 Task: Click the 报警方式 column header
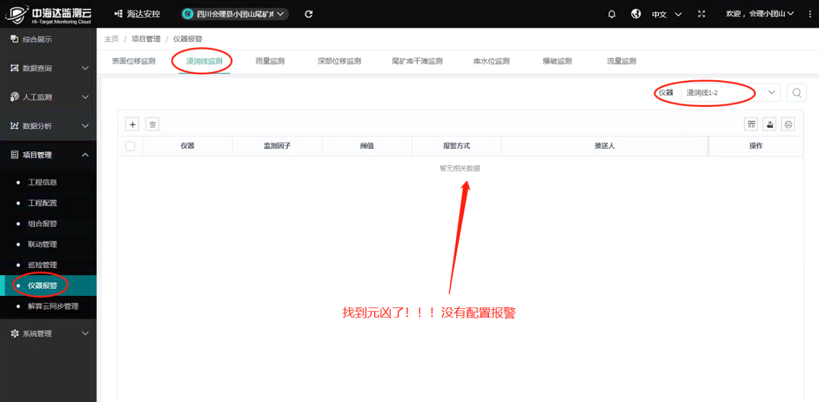click(x=456, y=146)
